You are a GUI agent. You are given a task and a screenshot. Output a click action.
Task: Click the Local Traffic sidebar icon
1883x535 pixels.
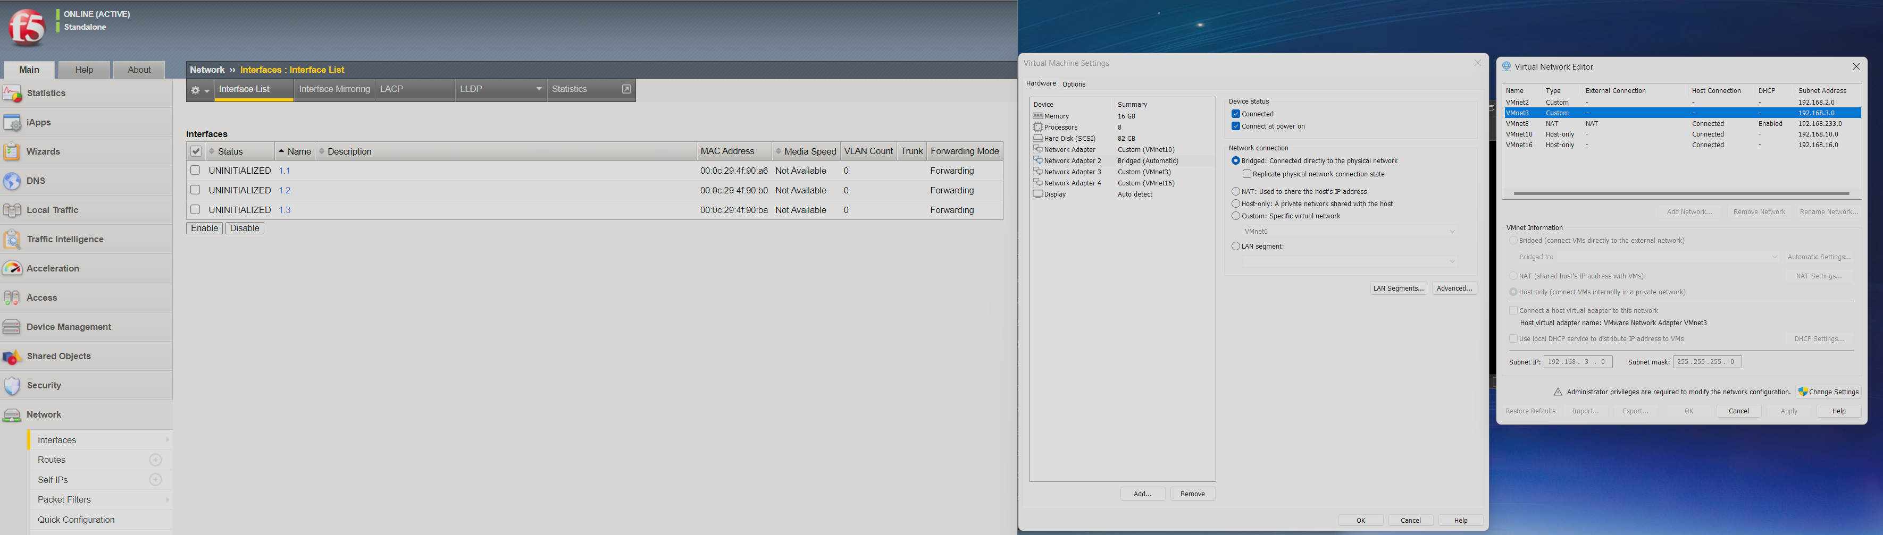click(12, 209)
